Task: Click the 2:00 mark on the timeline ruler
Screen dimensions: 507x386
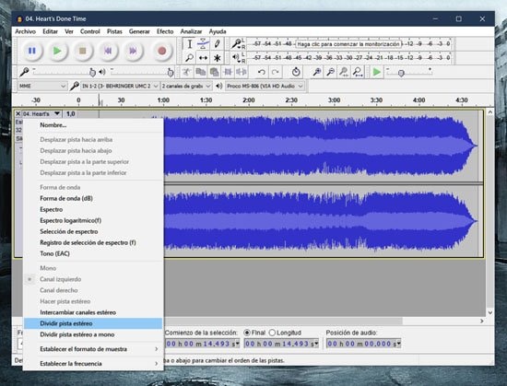Action: click(x=249, y=100)
